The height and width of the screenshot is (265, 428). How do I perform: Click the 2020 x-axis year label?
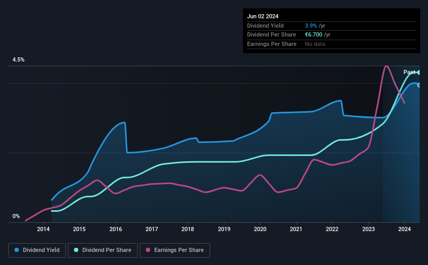(x=260, y=229)
